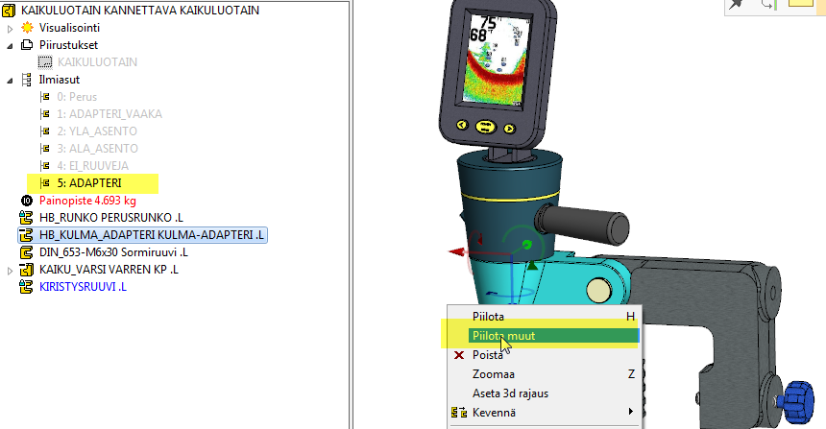Click the KAIKULUOTAIN drawing sheet icon
Viewport: 826px width, 429px height.
[x=45, y=62]
